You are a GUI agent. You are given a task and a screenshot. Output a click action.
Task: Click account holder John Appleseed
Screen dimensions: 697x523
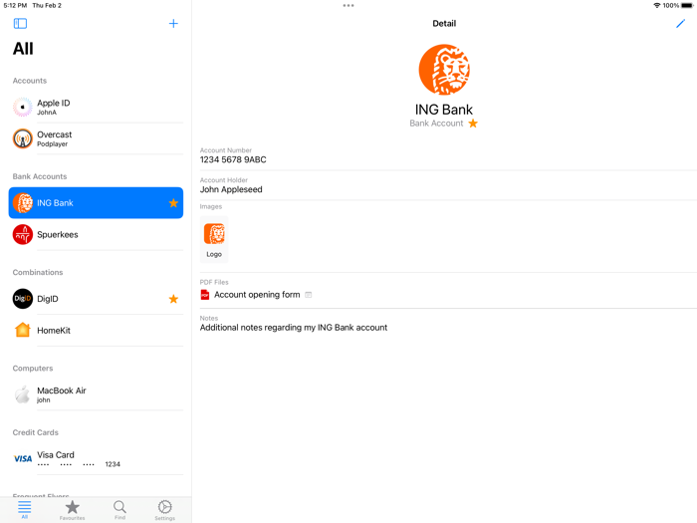pyautogui.click(x=231, y=189)
